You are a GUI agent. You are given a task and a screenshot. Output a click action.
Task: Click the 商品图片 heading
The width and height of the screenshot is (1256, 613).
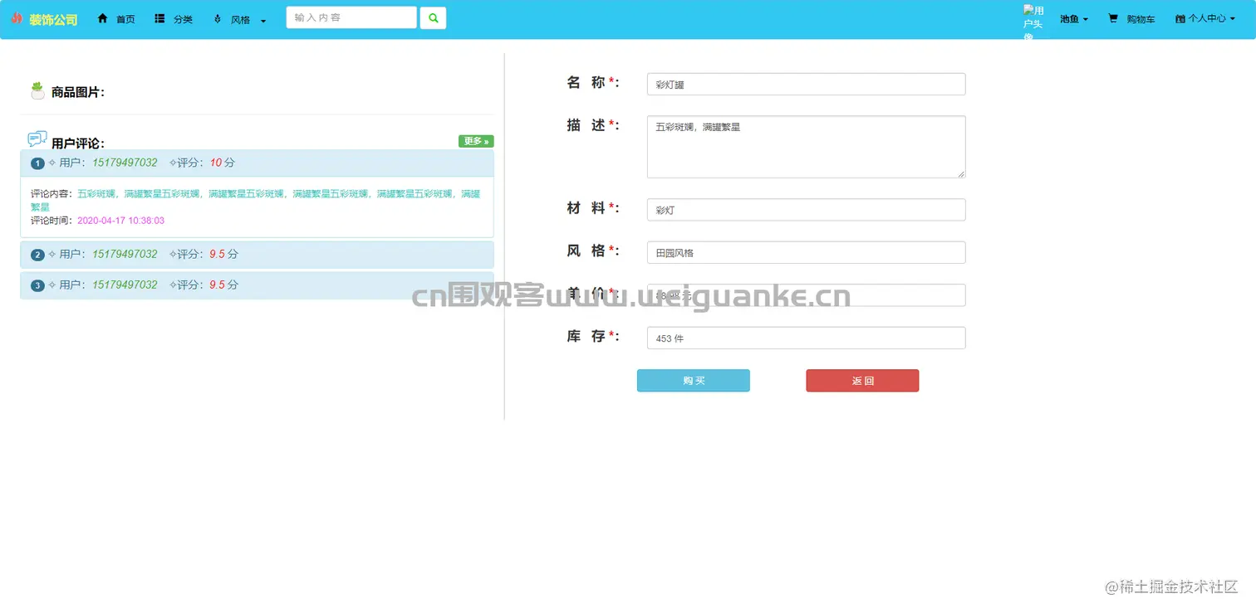[x=78, y=92]
